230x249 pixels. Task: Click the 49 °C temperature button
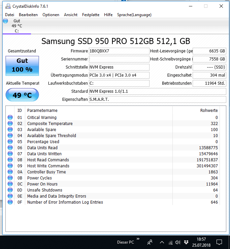pos(22,95)
